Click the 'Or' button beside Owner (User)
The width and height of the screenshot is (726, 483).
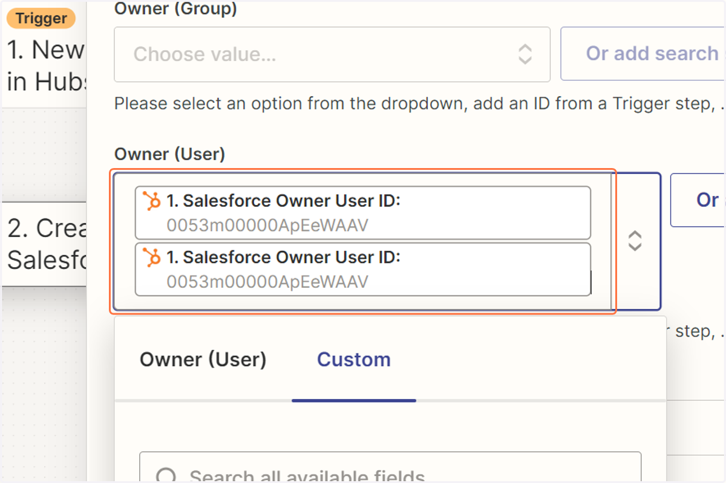coord(698,200)
